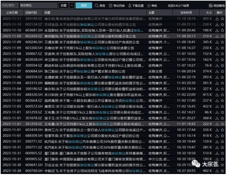Download the 安诺其 300067.SZ announcement
The height and width of the screenshot is (175, 227).
tap(217, 54)
